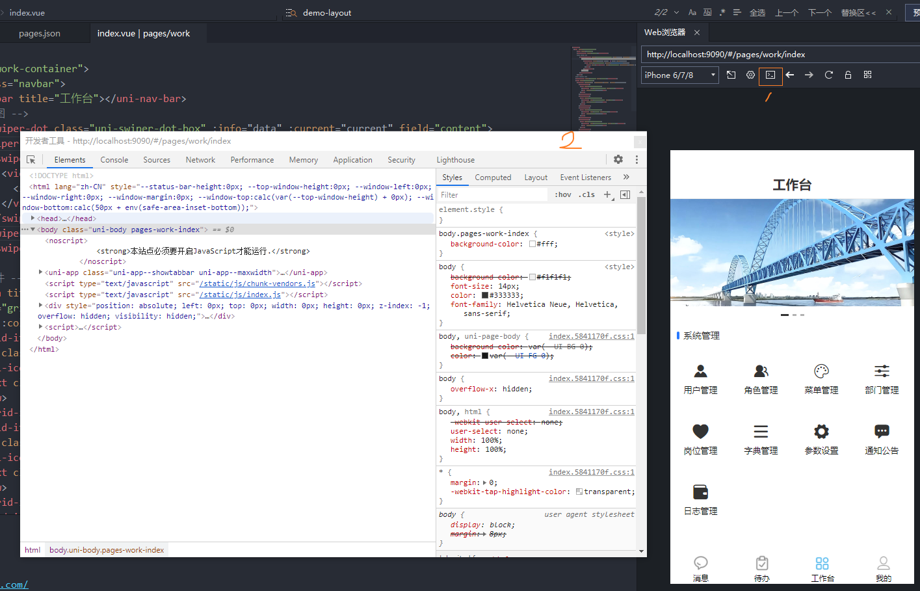The image size is (920, 591).
Task: Expand the uni-app element node
Action: [x=41, y=272]
